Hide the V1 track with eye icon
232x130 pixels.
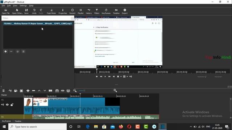pyautogui.click(x=7, y=105)
